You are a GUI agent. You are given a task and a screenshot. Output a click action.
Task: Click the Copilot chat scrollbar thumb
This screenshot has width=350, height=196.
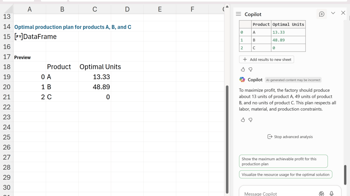(345, 175)
